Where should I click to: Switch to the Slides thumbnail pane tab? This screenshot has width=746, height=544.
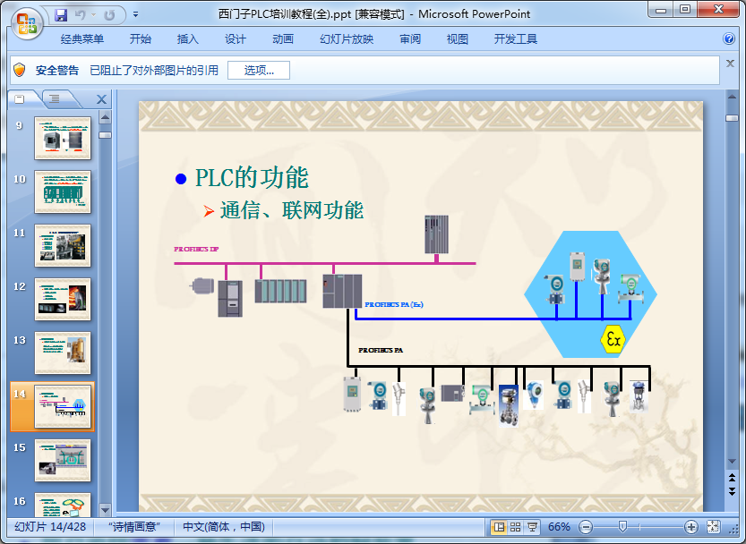(20, 99)
